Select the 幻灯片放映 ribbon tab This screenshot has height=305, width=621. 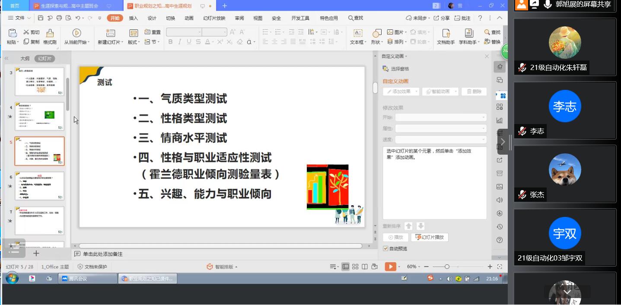pyautogui.click(x=214, y=18)
